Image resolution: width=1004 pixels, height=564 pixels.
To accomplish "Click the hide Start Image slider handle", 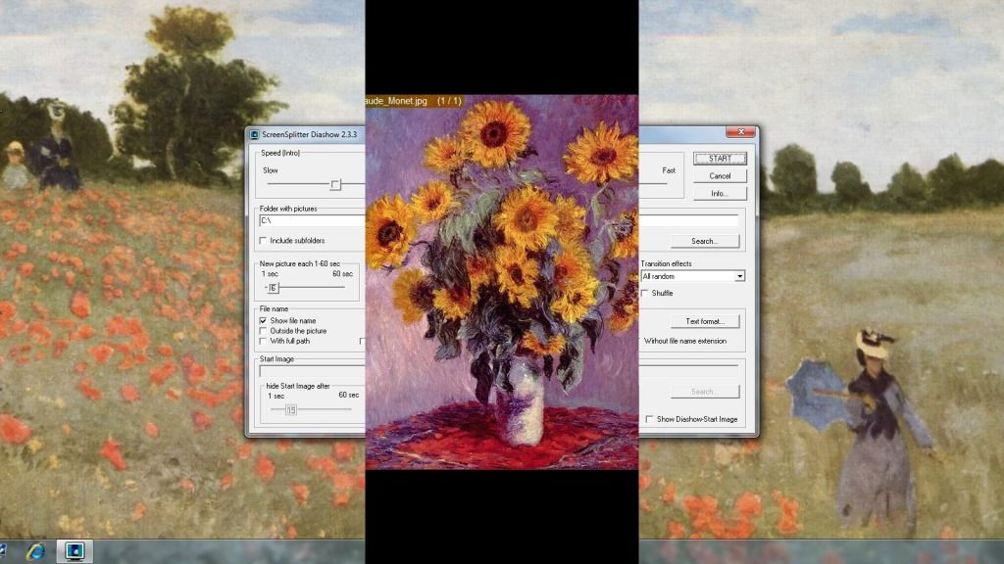I will coord(291,409).
